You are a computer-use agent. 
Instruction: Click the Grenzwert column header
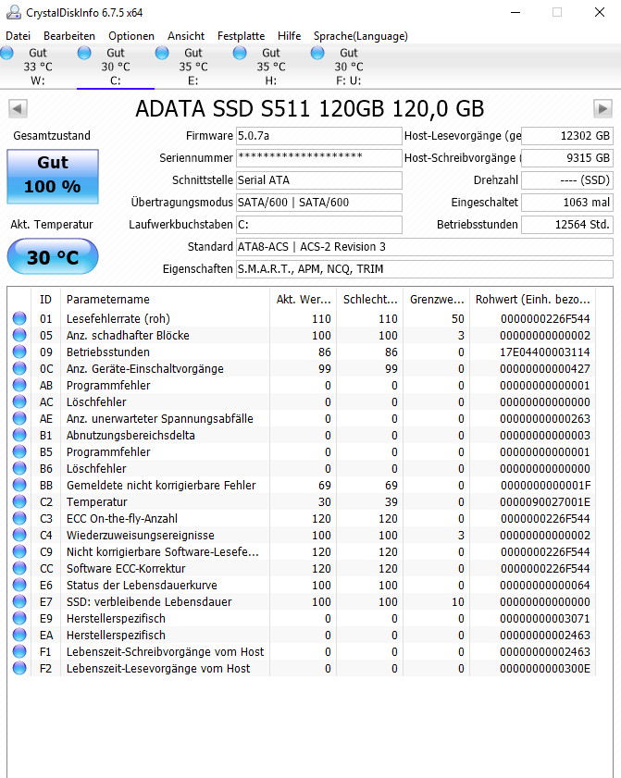(x=436, y=299)
